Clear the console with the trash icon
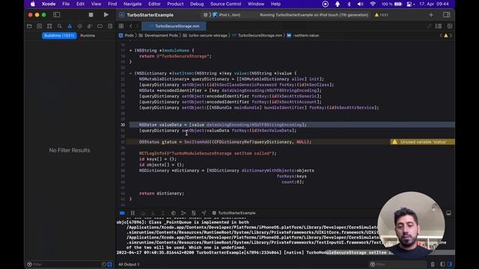 433,265
